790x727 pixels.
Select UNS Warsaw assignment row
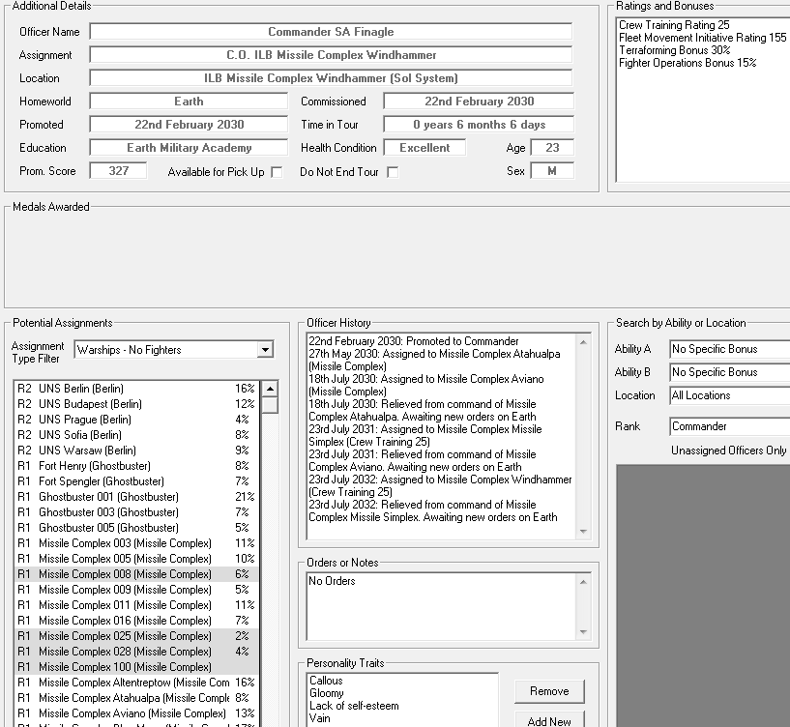pyautogui.click(x=136, y=451)
